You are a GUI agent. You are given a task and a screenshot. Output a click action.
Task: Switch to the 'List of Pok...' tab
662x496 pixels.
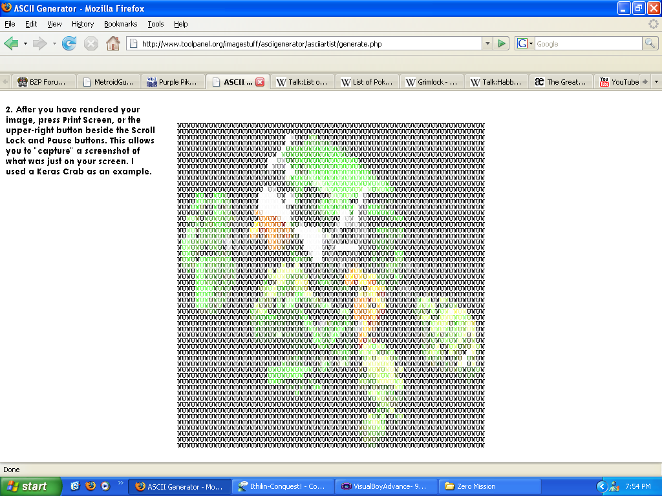366,81
